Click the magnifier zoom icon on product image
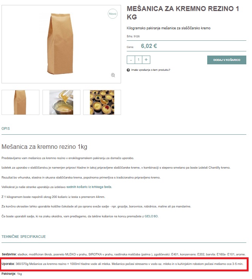The height and width of the screenshot is (279, 252). coord(113,75)
